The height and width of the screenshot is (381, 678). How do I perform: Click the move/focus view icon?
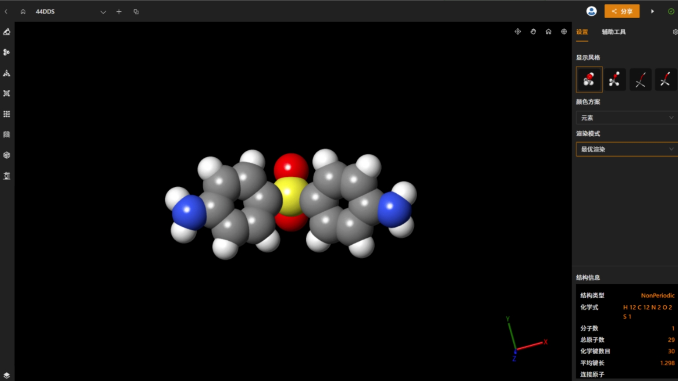[518, 32]
